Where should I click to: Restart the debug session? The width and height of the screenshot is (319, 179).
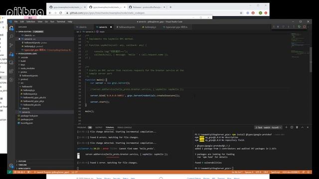click(x=299, y=27)
